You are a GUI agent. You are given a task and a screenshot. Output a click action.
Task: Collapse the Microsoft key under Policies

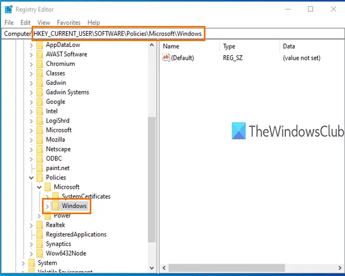click(39, 187)
